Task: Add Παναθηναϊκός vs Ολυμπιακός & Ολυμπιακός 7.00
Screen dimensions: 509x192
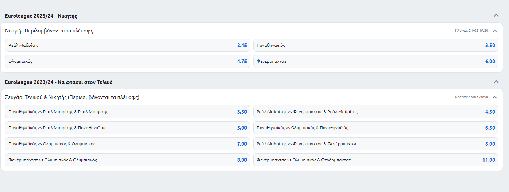Action: pyautogui.click(x=128, y=144)
